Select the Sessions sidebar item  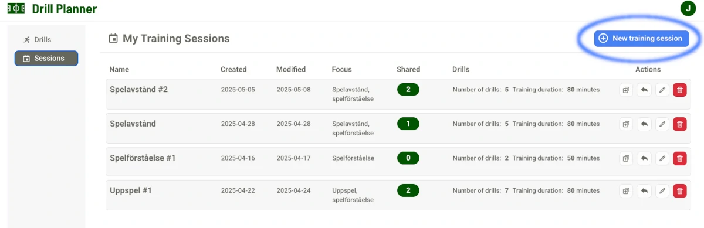46,59
